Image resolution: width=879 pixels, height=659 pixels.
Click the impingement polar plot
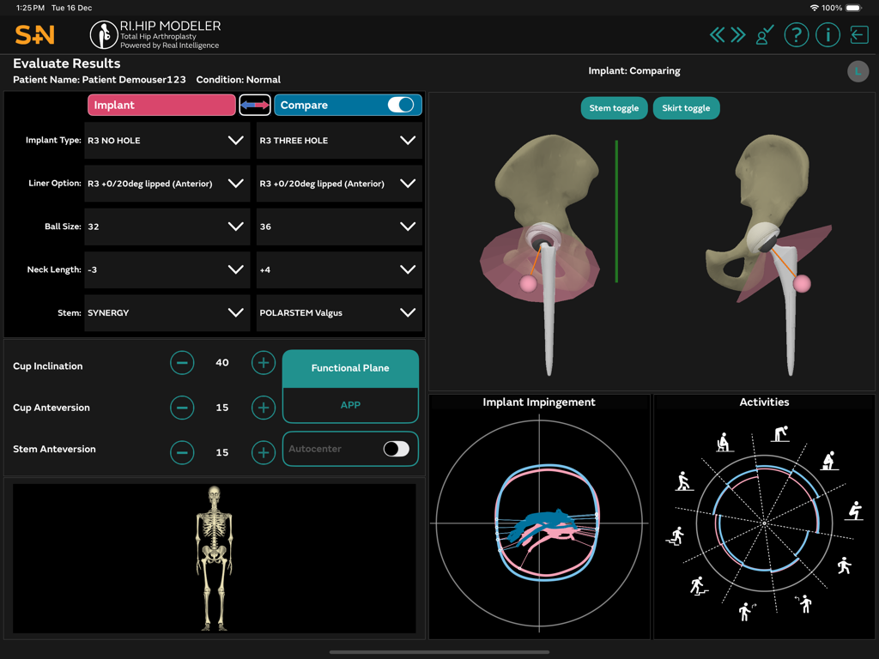(x=539, y=523)
